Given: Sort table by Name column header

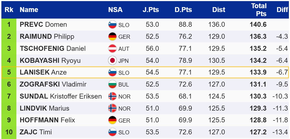Looking at the screenshot, I should [x=29, y=10].
